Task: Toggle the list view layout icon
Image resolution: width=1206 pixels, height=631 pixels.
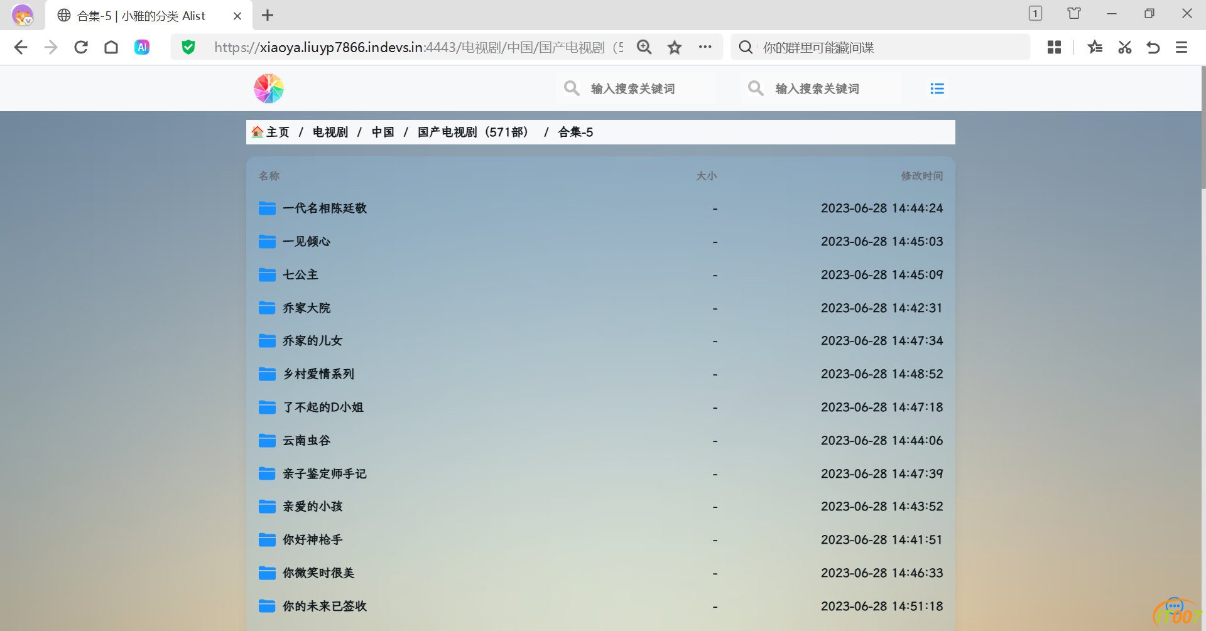Action: coord(937,89)
